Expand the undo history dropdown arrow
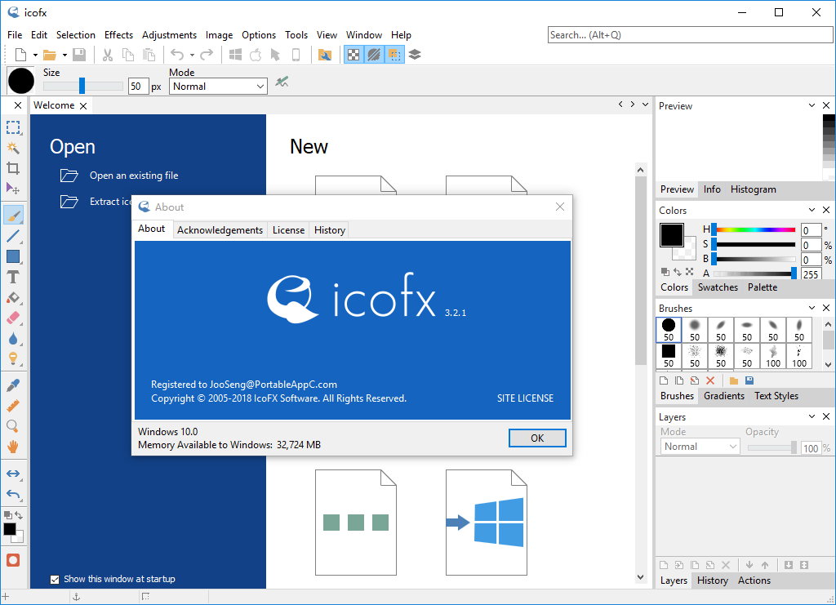This screenshot has width=836, height=605. pyautogui.click(x=192, y=55)
